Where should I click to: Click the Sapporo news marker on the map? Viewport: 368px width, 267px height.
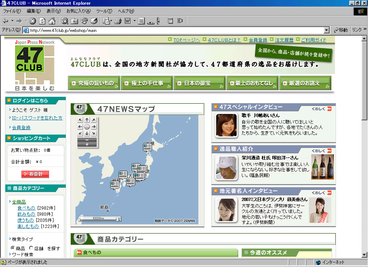[x=147, y=147]
